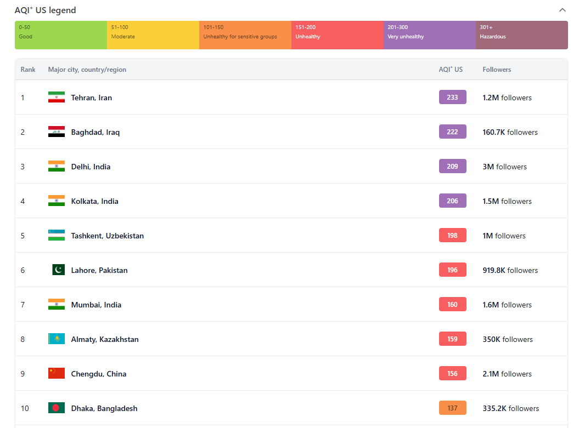
Task: Click the Uzbekistan flag beside Tashkent
Action: 57,236
